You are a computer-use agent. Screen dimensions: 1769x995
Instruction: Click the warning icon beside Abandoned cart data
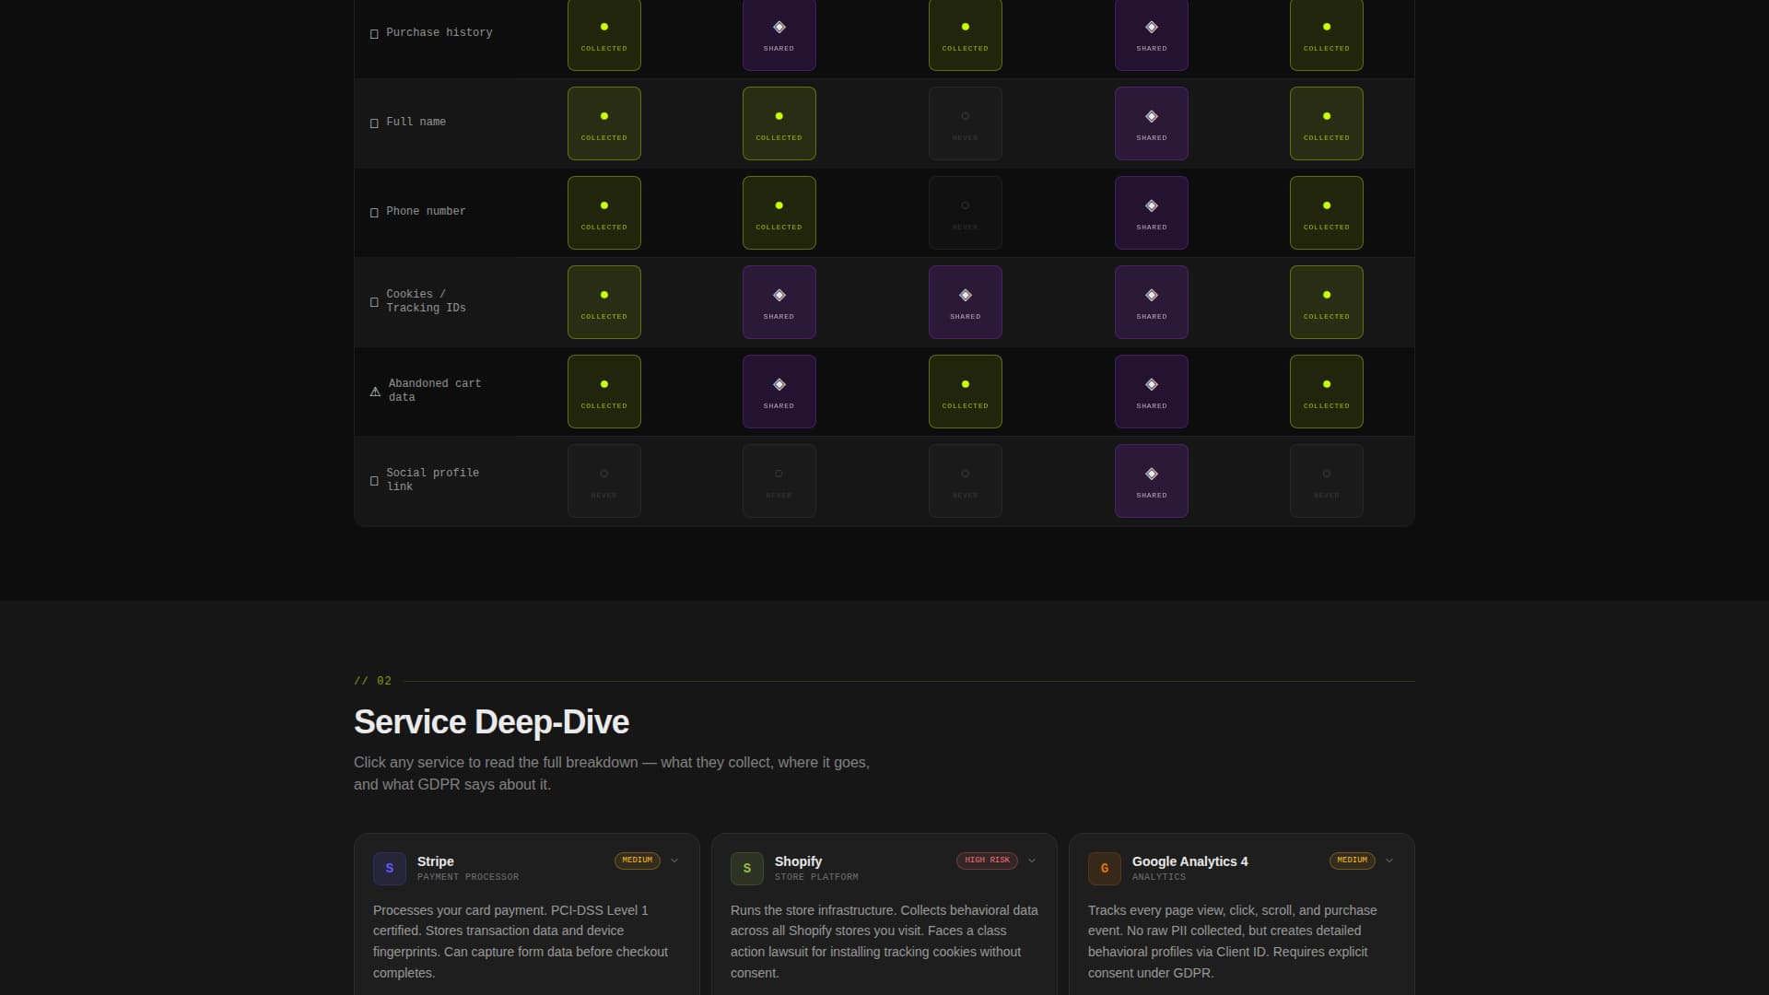point(375,392)
